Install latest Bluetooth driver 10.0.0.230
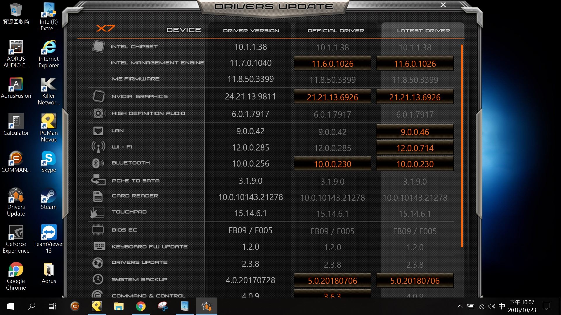 pos(415,164)
